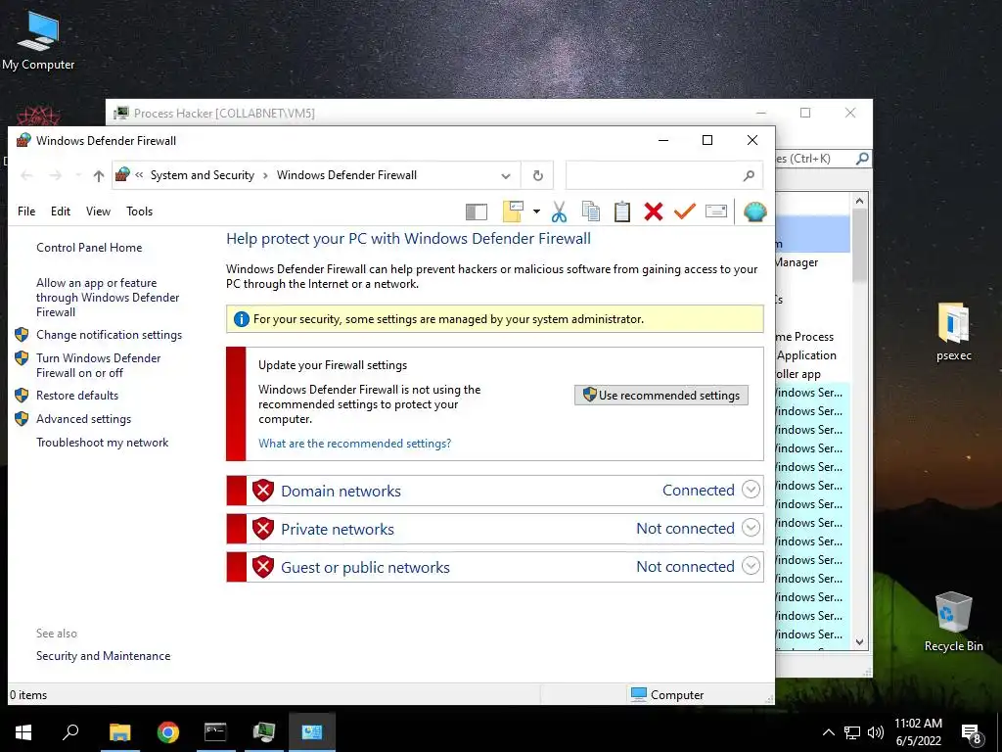The width and height of the screenshot is (1002, 752).
Task: Go up one level with the up arrow
Action: click(x=99, y=176)
